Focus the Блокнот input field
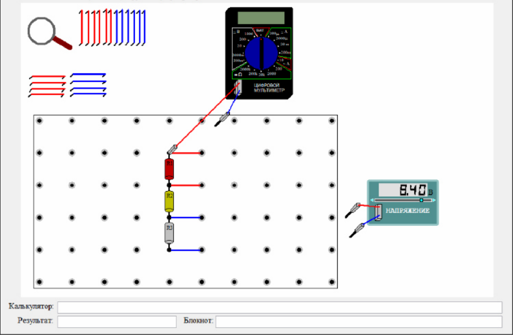Viewport: 513px width, 335px height. pyautogui.click(x=359, y=322)
